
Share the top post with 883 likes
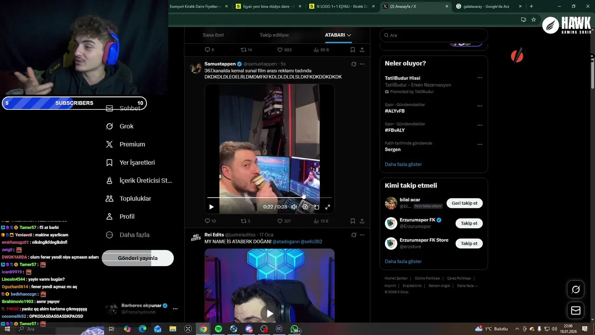tap(362, 50)
